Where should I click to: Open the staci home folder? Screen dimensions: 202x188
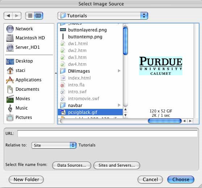(16, 70)
